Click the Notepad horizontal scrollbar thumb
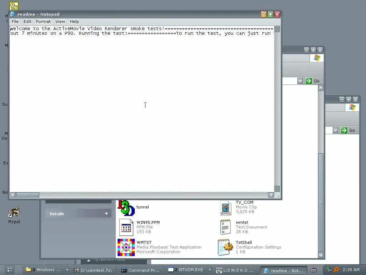The width and height of the screenshot is (366, 275). pyautogui.click(x=28, y=195)
